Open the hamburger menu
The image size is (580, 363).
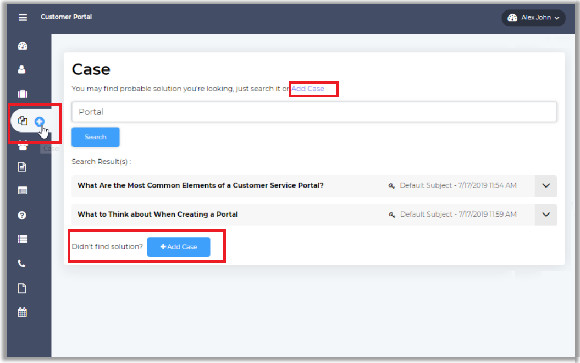click(x=23, y=17)
